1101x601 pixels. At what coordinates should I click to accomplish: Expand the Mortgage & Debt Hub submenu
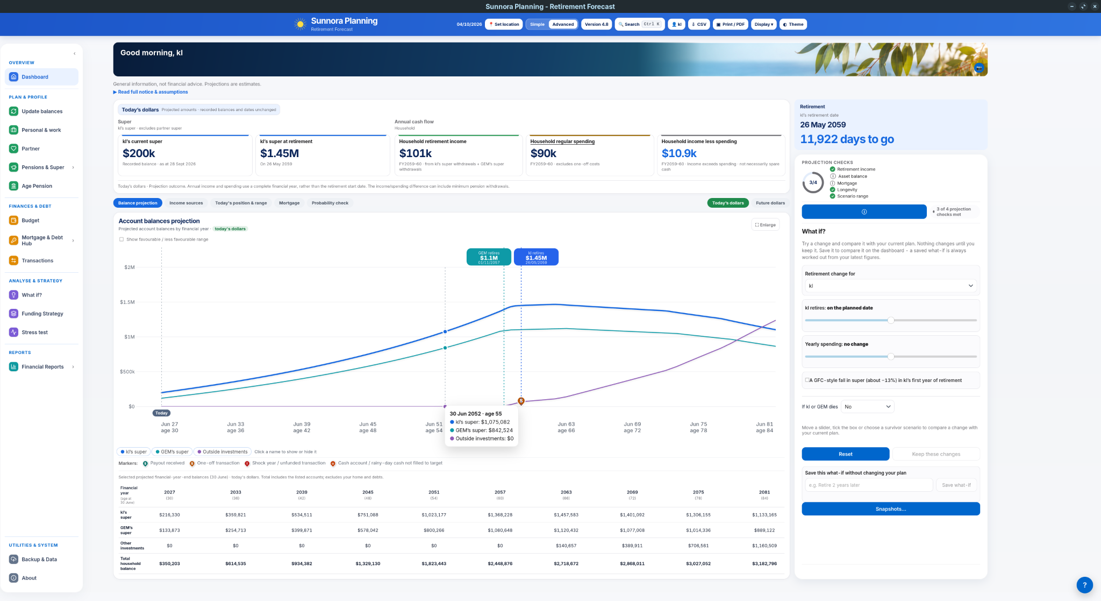coord(73,241)
